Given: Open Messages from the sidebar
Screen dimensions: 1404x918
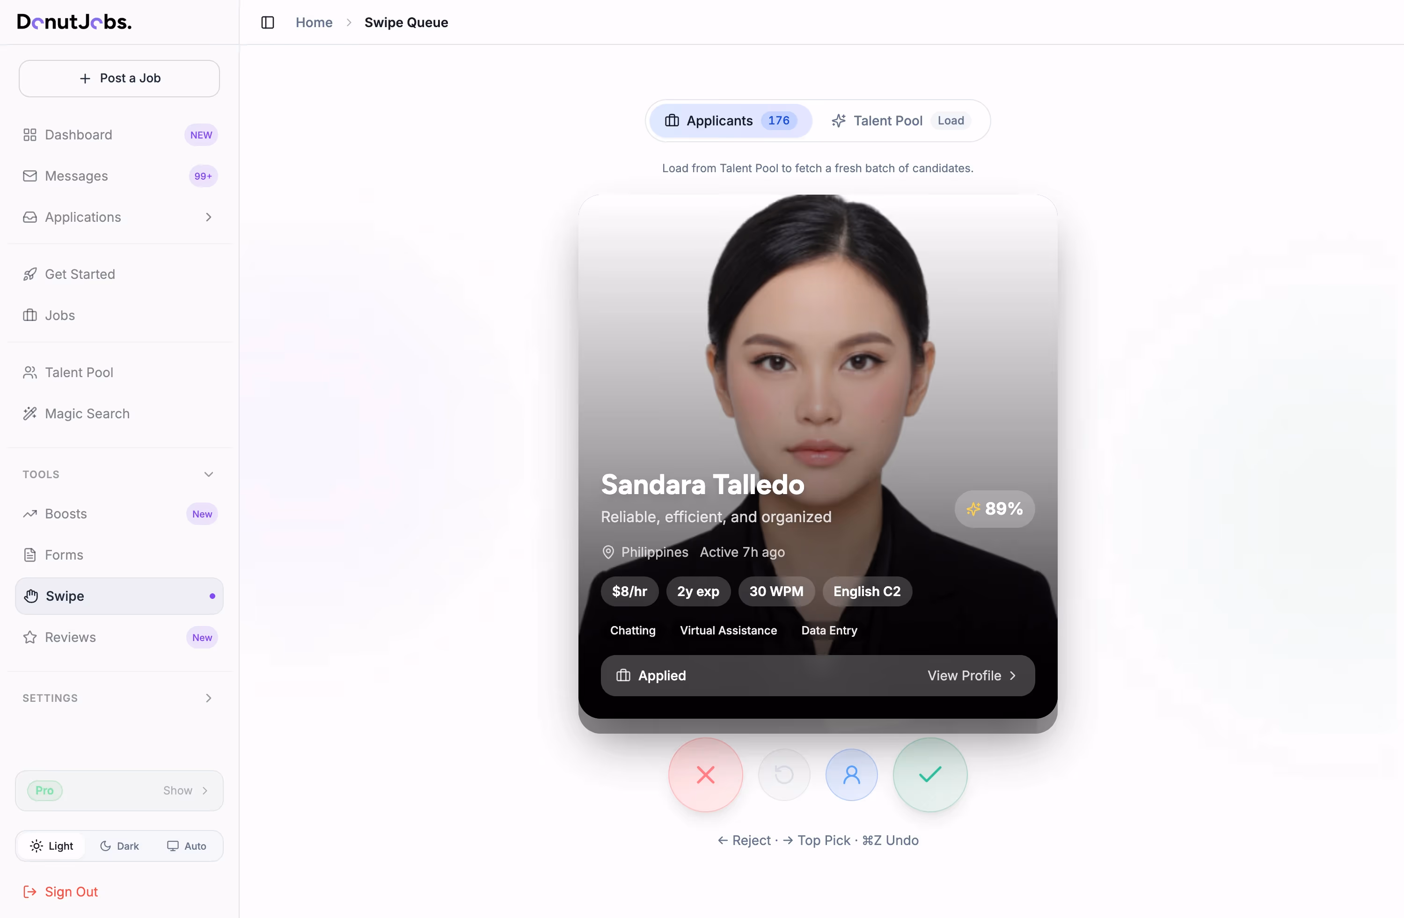Looking at the screenshot, I should pos(119,176).
